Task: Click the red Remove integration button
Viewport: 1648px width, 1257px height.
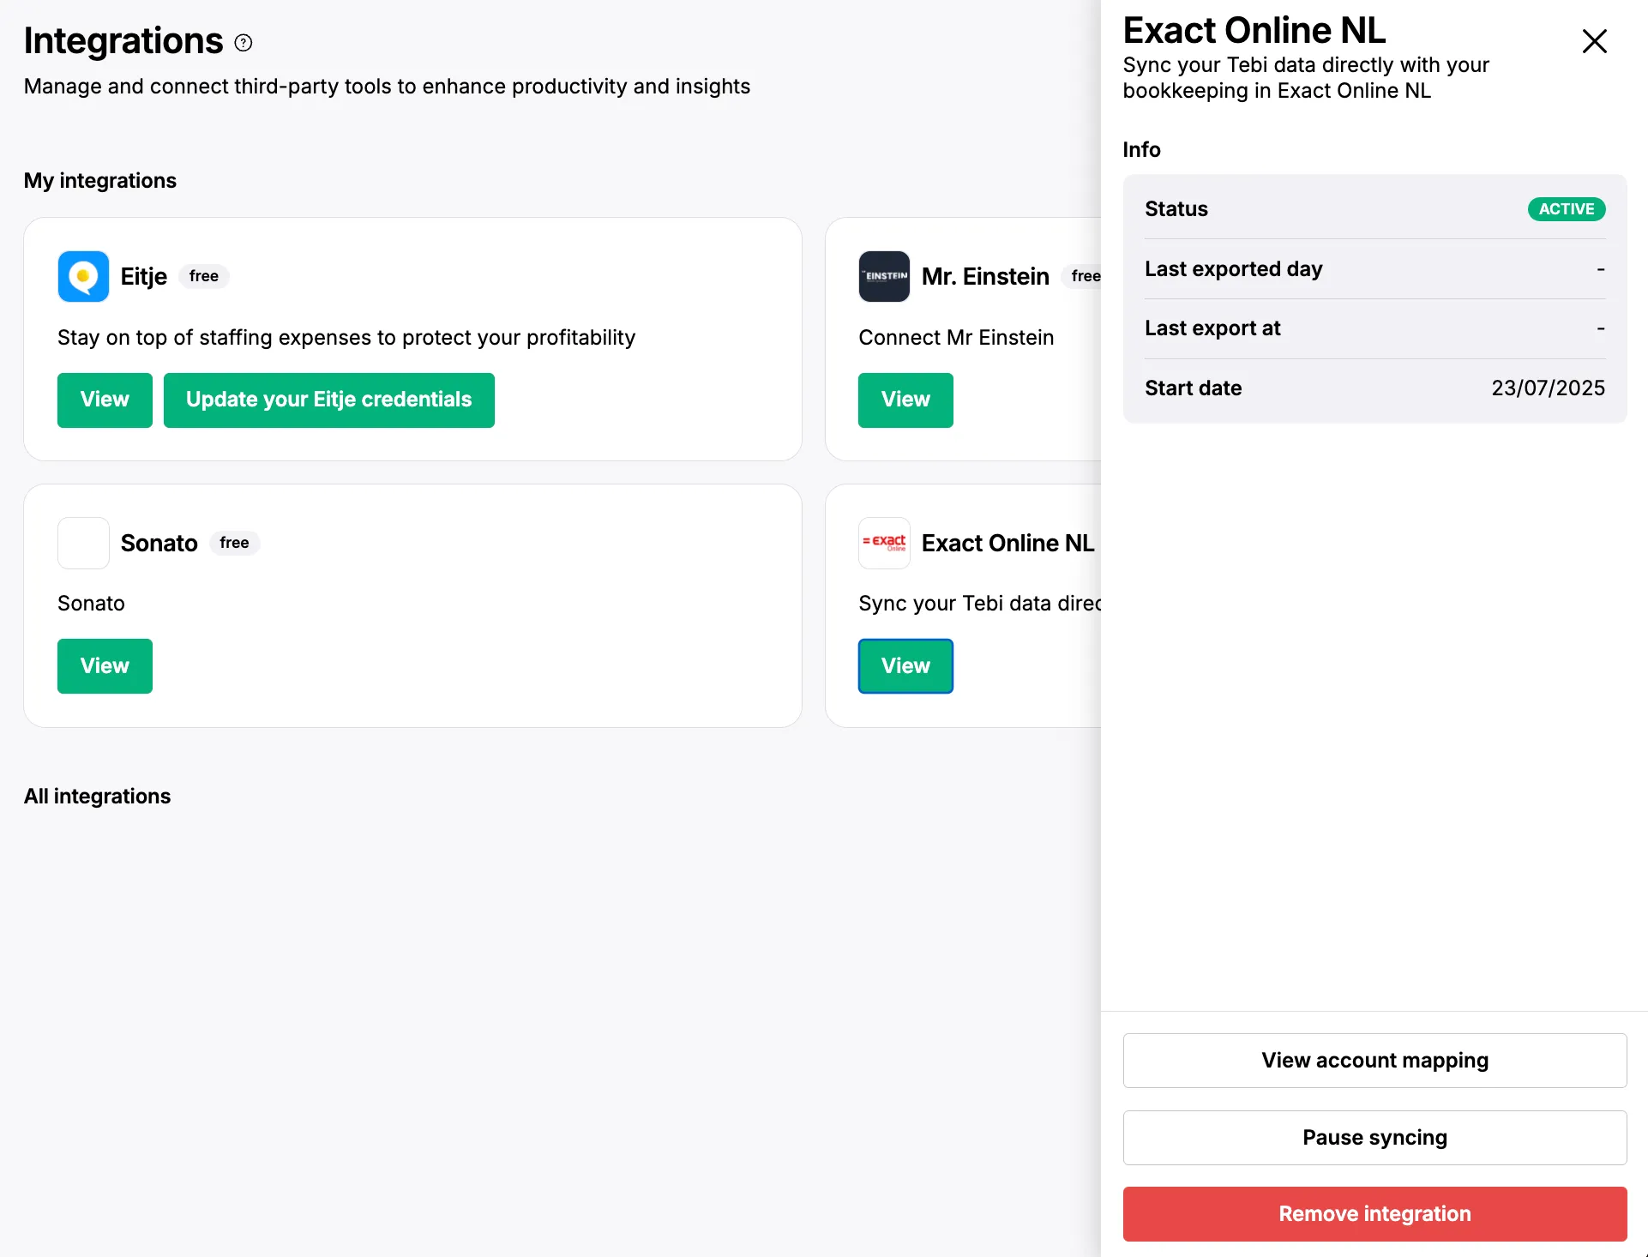Action: point(1374,1214)
